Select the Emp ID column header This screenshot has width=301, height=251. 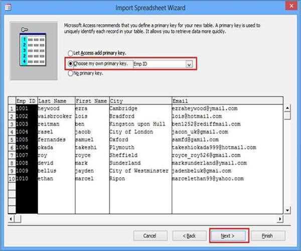coord(26,101)
